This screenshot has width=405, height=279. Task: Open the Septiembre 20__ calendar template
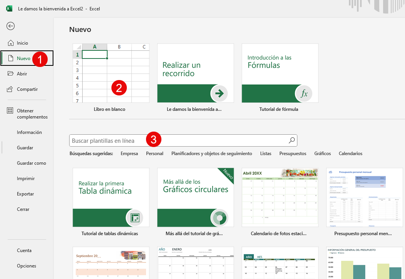[x=111, y=263]
